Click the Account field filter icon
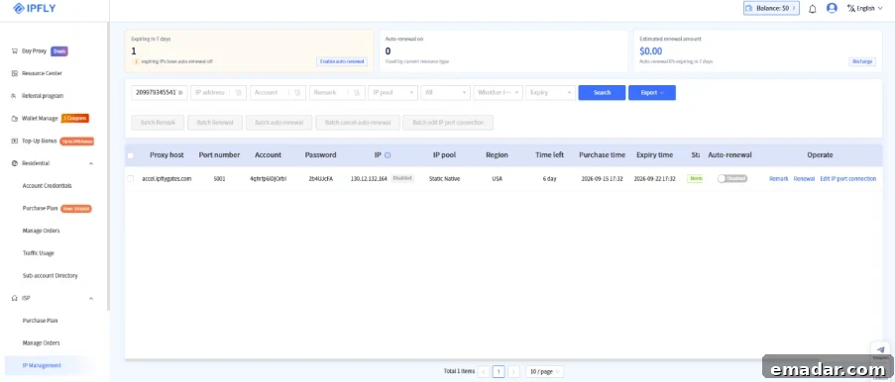This screenshot has height=382, width=895. [297, 92]
